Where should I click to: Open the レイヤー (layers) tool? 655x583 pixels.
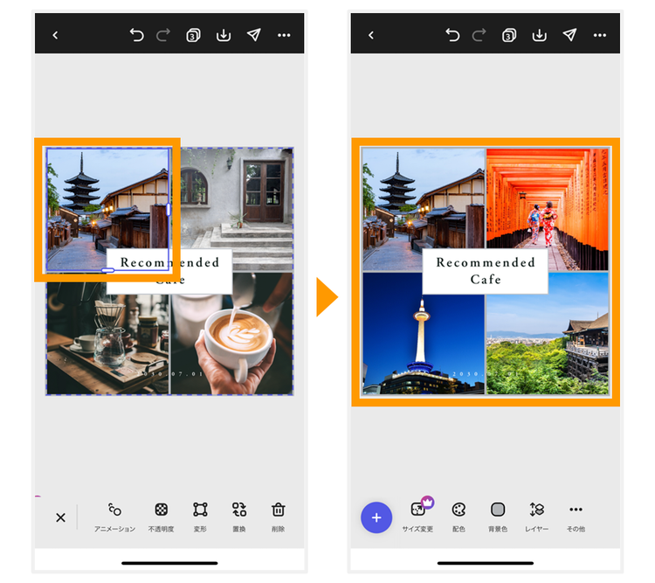537,517
